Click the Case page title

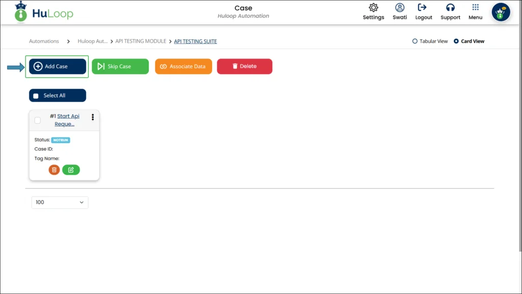click(x=243, y=8)
